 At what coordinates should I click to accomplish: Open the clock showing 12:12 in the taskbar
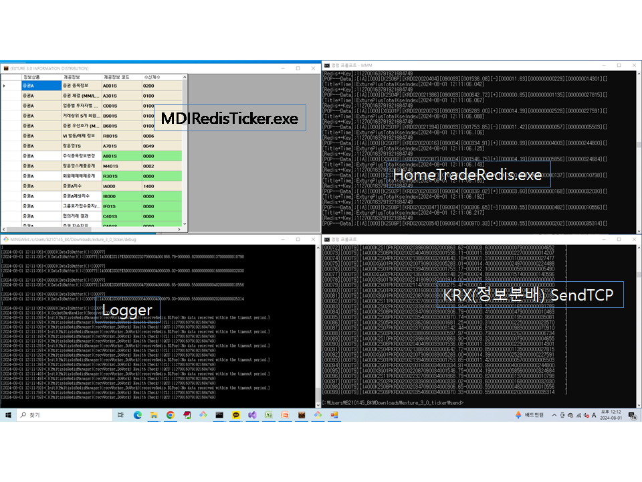611,415
